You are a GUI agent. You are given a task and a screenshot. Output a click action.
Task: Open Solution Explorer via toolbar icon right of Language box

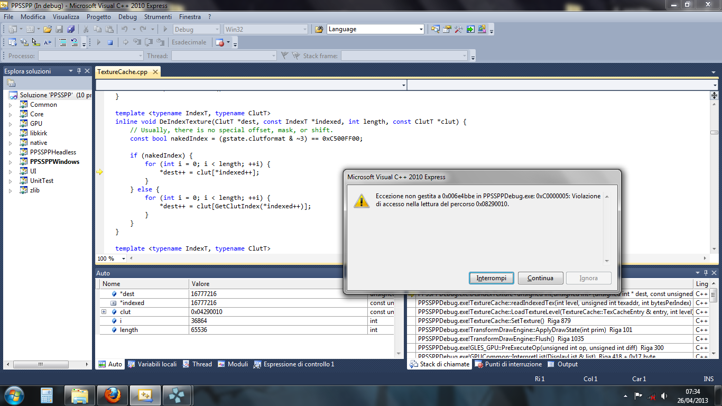[436, 29]
